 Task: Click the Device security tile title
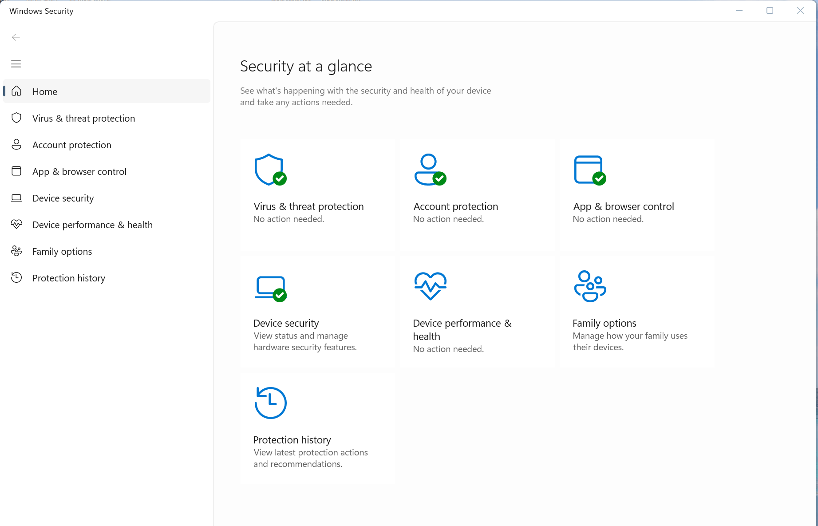coord(286,323)
